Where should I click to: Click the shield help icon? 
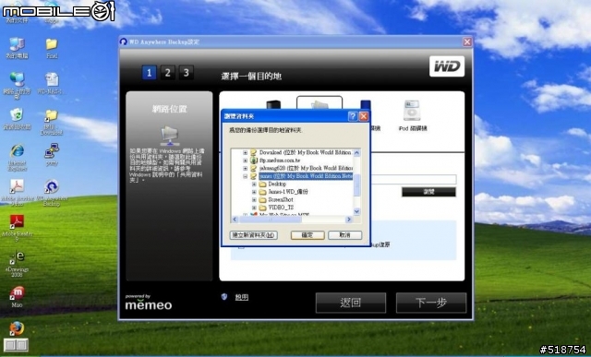click(x=224, y=297)
